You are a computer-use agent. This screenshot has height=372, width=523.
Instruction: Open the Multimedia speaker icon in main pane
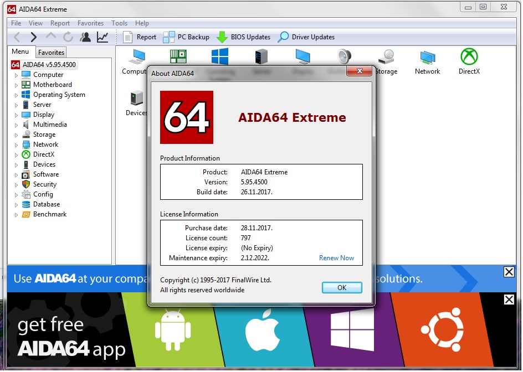344,56
